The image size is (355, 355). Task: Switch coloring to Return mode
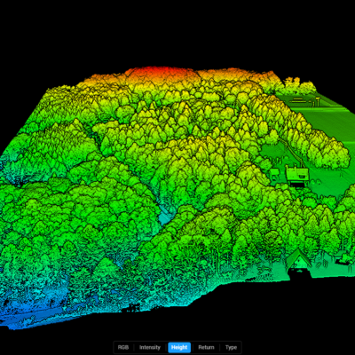click(206, 347)
